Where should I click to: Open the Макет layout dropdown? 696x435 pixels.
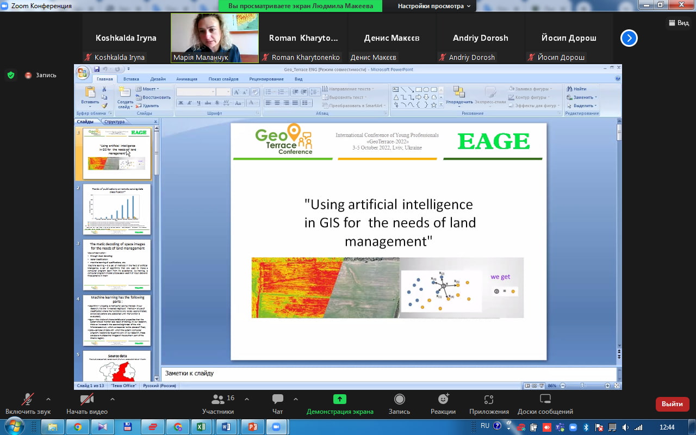pyautogui.click(x=147, y=89)
